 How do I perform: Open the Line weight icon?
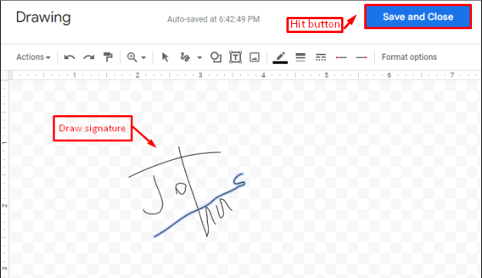300,57
